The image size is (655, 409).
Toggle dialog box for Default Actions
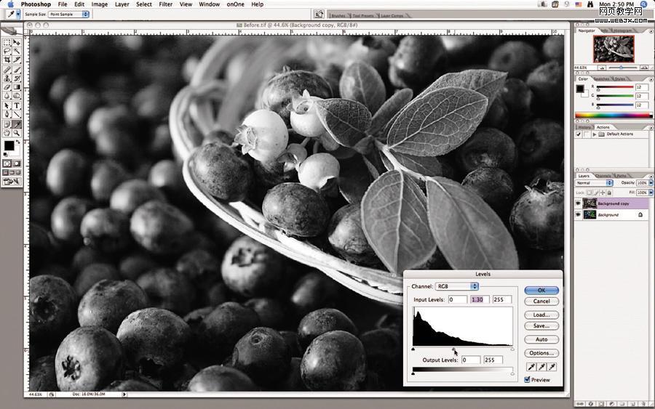pos(586,134)
